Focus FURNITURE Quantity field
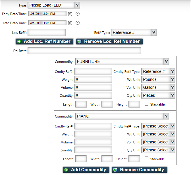Viewport: 191px width, 175px height. [x=93, y=95]
